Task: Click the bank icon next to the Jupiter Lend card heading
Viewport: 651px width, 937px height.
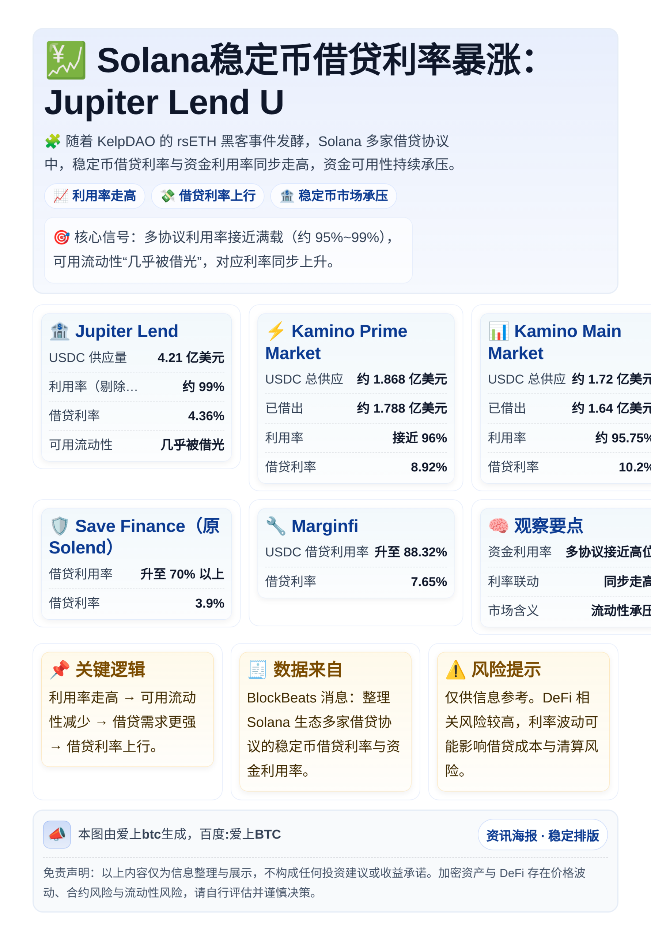Action: click(60, 331)
